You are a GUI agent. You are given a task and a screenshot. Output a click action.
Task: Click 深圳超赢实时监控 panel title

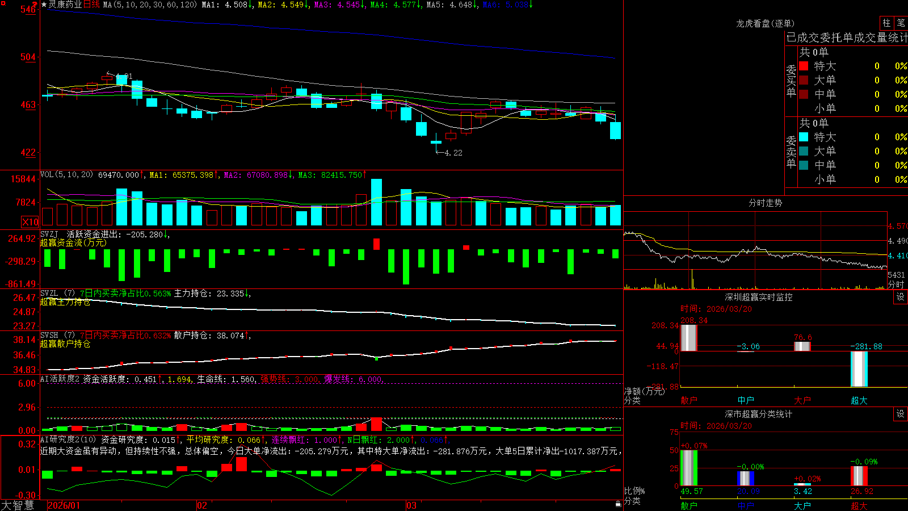coord(758,297)
